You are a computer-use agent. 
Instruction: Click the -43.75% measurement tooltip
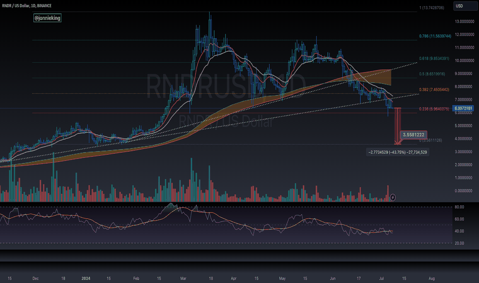[397, 152]
